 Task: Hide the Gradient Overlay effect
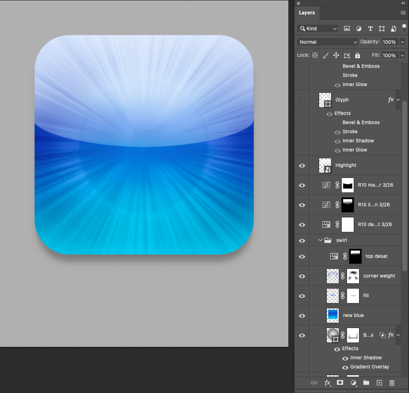pyautogui.click(x=345, y=367)
